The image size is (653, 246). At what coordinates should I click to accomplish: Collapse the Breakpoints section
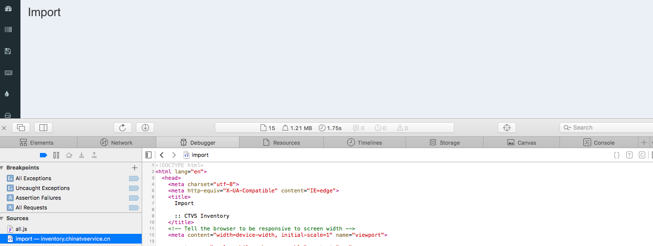click(2, 168)
